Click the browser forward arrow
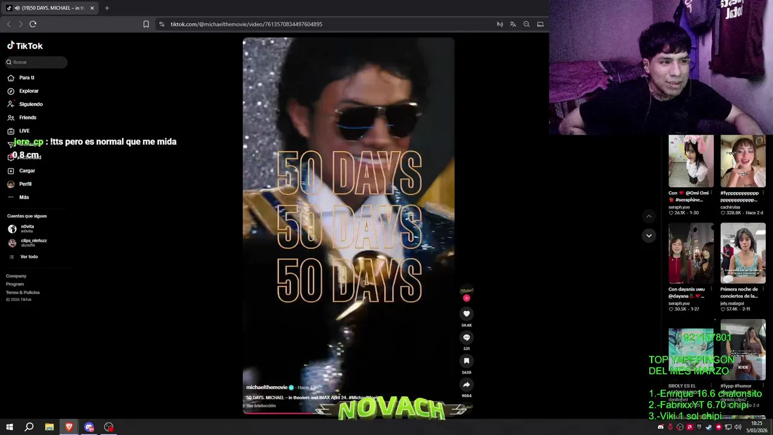Image resolution: width=773 pixels, height=435 pixels. click(21, 24)
